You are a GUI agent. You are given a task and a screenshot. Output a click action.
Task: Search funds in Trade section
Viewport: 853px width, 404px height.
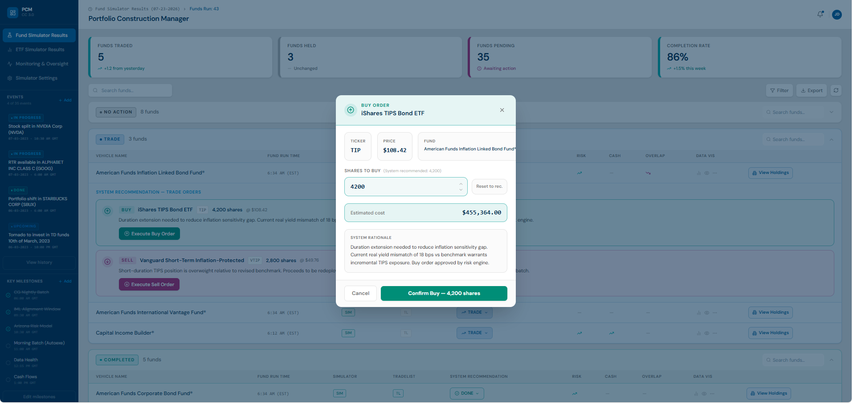pyautogui.click(x=793, y=140)
